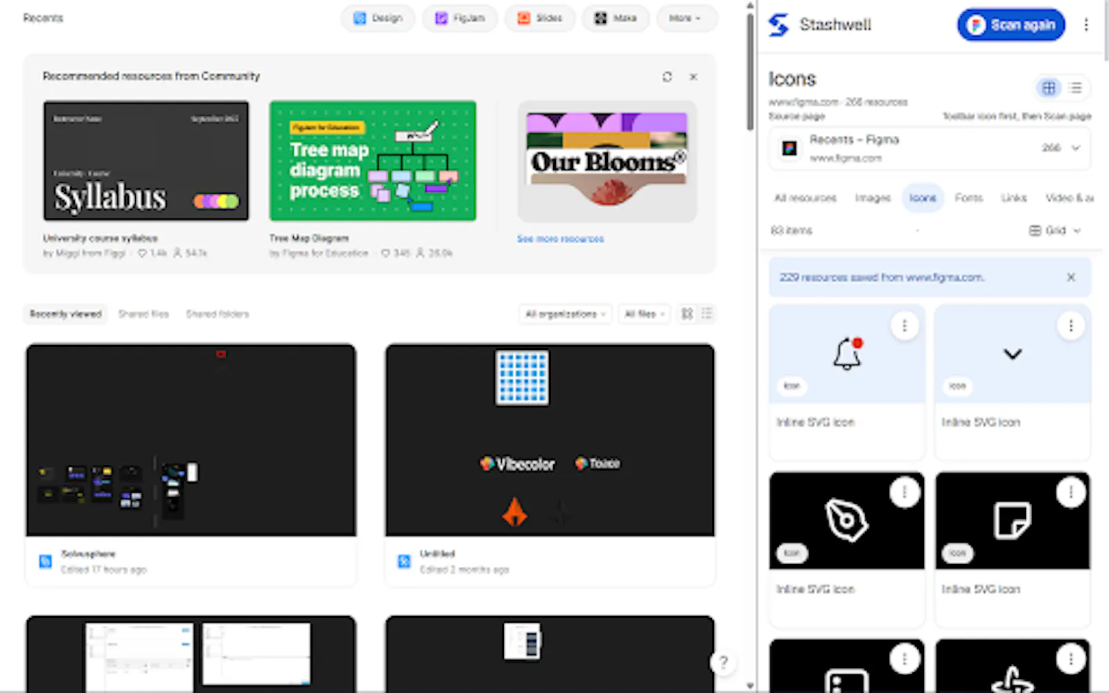Viewport: 1109px width, 693px height.
Task: Create a new Design file
Action: (x=378, y=18)
